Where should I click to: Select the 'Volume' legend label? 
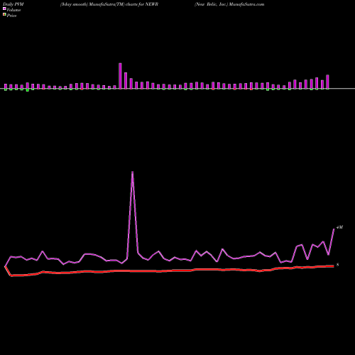tap(13, 10)
